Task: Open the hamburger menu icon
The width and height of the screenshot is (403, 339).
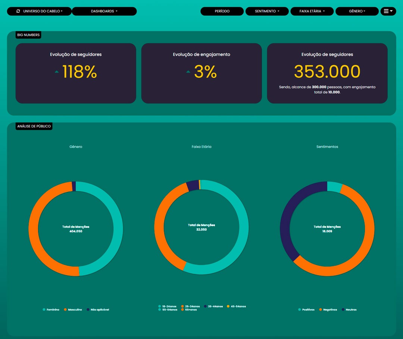Action: [388, 11]
